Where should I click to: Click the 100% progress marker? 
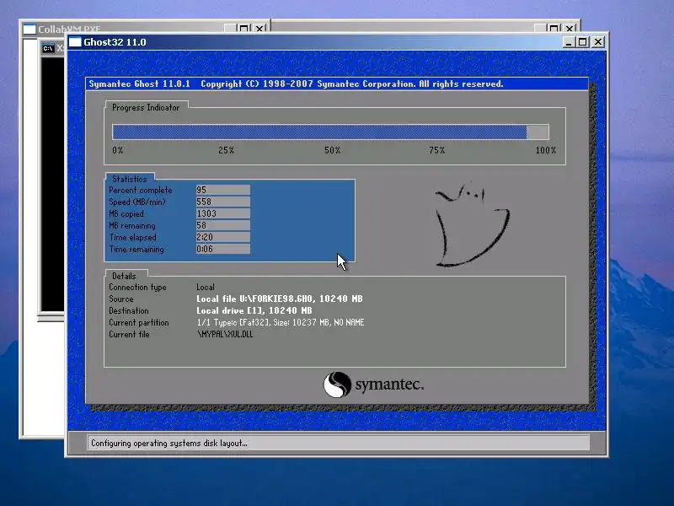(546, 150)
